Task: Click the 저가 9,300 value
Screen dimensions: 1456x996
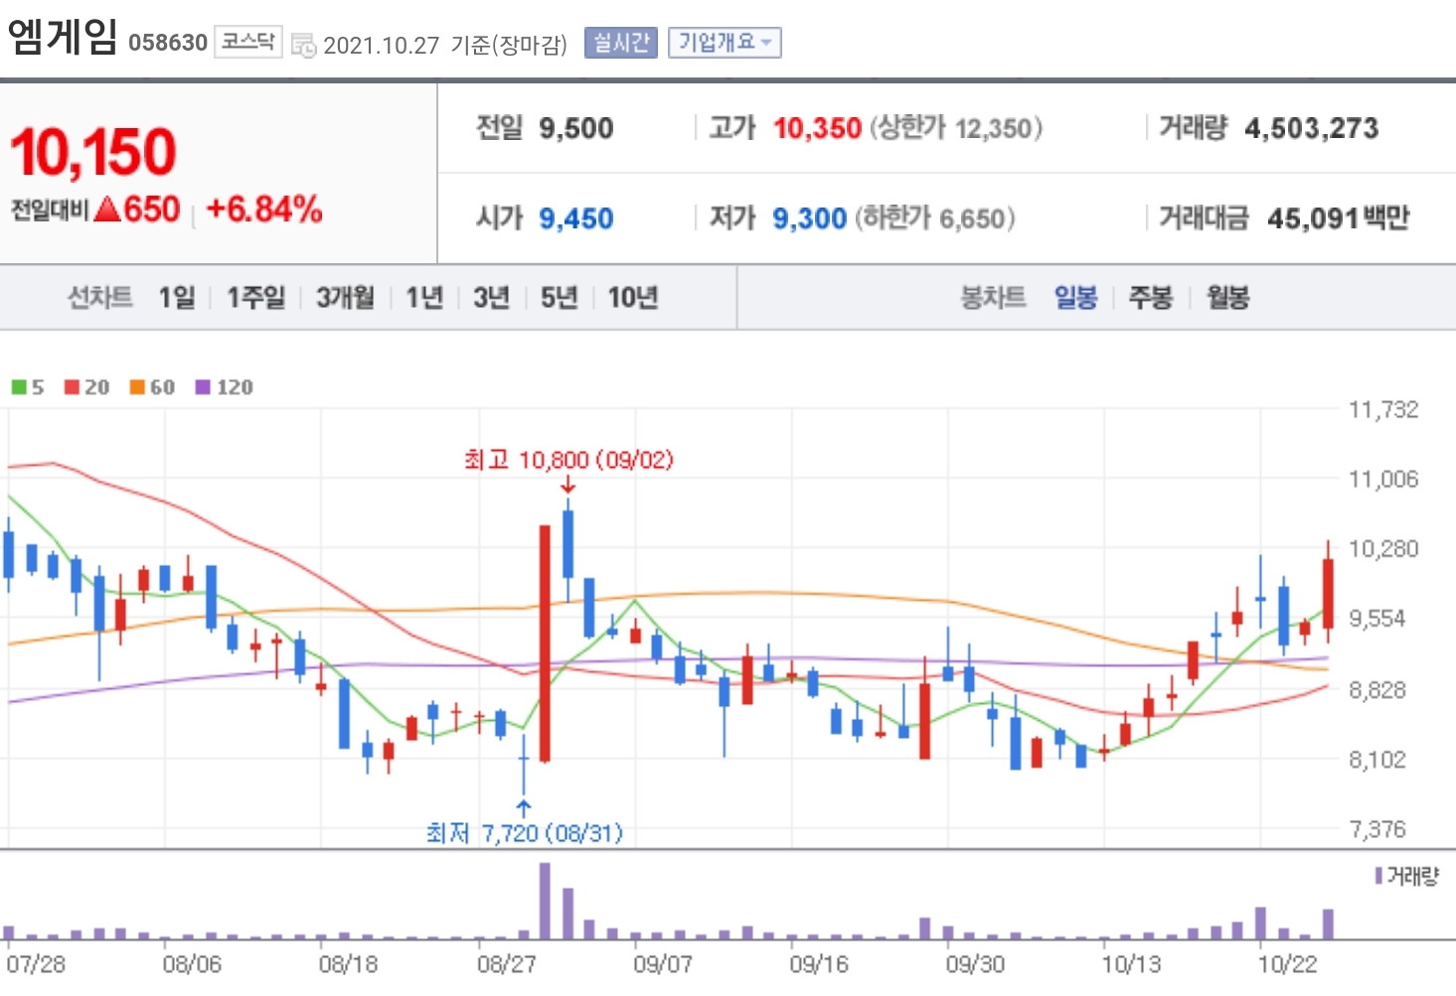Action: [x=809, y=218]
